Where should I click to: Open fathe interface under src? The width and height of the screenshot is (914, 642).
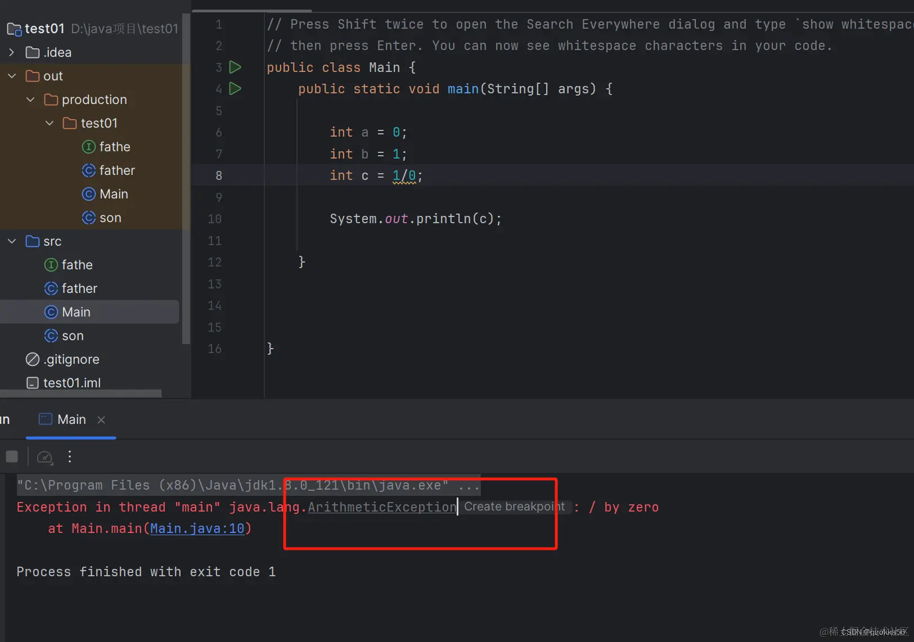69,265
